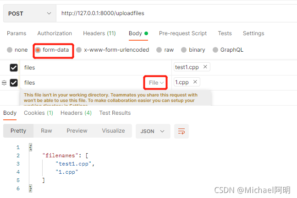Image resolution: width=297 pixels, height=198 pixels.
Task: Uncheck the first files row checkbox
Action: pos(14,68)
